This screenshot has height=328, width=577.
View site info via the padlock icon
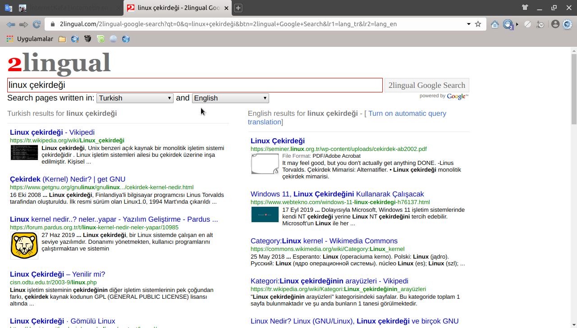[x=53, y=24]
